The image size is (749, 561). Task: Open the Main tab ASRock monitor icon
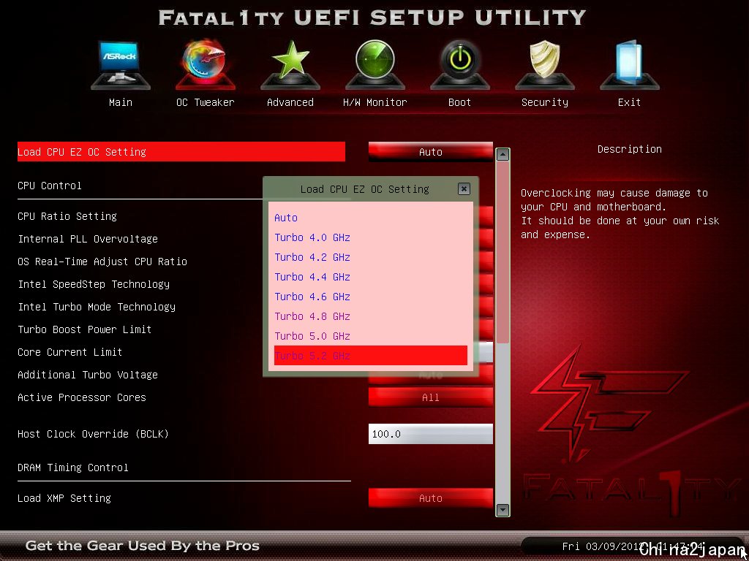point(121,65)
